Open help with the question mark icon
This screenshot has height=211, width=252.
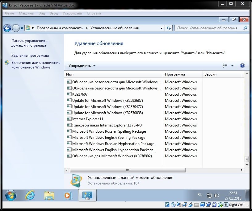[242, 66]
